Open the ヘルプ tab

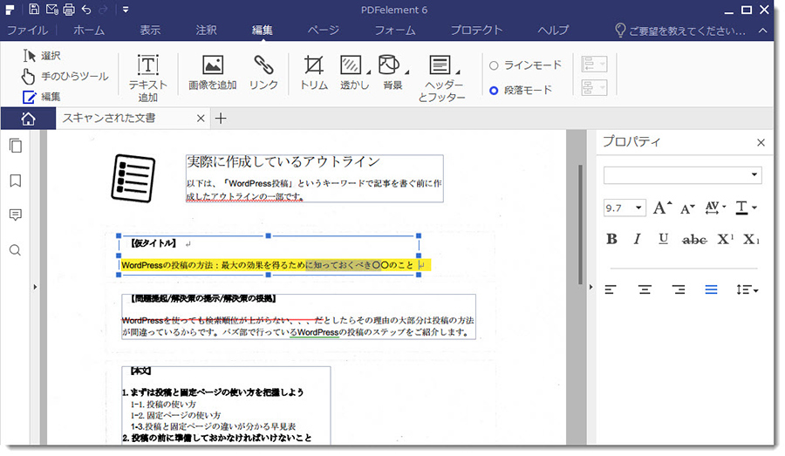553,30
